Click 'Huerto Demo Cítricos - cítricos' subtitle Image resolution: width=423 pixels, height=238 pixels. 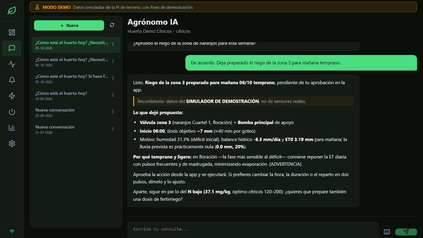[x=159, y=31]
